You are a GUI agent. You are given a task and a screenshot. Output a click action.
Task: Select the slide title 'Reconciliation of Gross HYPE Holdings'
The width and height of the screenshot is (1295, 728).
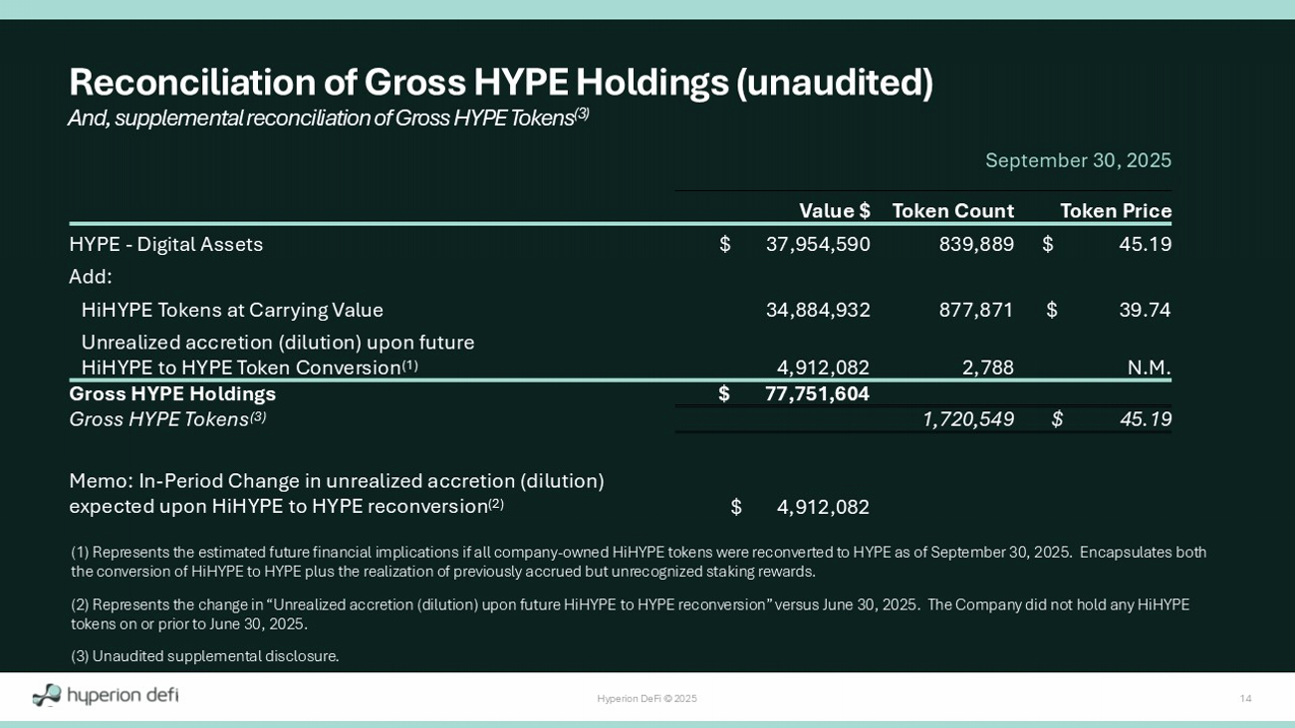click(500, 82)
